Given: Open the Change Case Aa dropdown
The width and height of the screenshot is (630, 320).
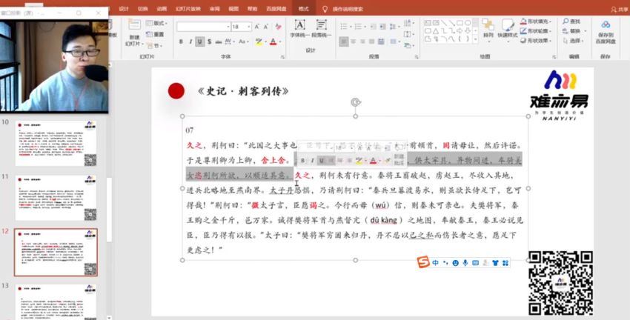Looking at the screenshot, I should [x=244, y=41].
